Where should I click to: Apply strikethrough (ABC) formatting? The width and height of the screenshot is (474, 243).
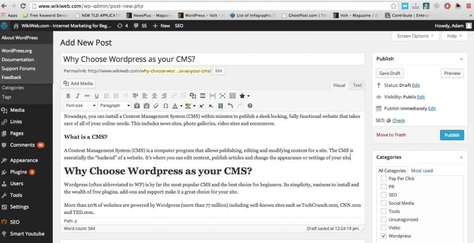pyautogui.click(x=87, y=96)
